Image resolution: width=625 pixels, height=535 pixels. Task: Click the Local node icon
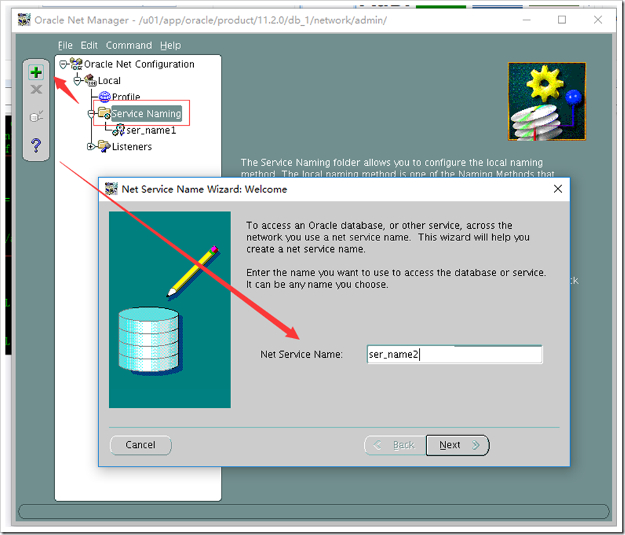tap(90, 80)
